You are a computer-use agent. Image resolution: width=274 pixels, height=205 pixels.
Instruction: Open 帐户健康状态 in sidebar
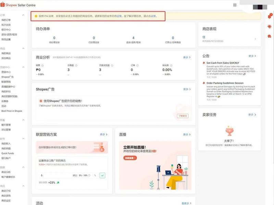point(8,177)
